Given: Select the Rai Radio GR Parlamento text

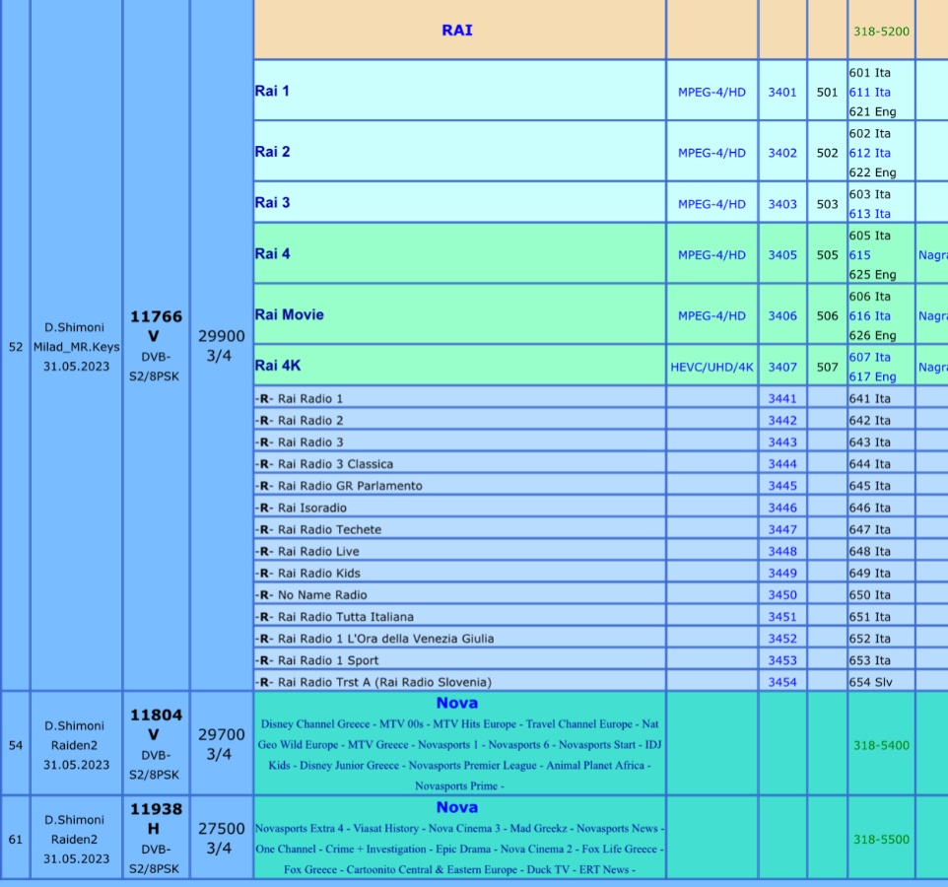Looking at the screenshot, I should coord(339,486).
